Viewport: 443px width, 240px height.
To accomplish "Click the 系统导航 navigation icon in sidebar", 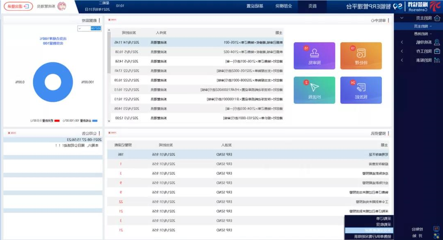I will tap(437, 42).
